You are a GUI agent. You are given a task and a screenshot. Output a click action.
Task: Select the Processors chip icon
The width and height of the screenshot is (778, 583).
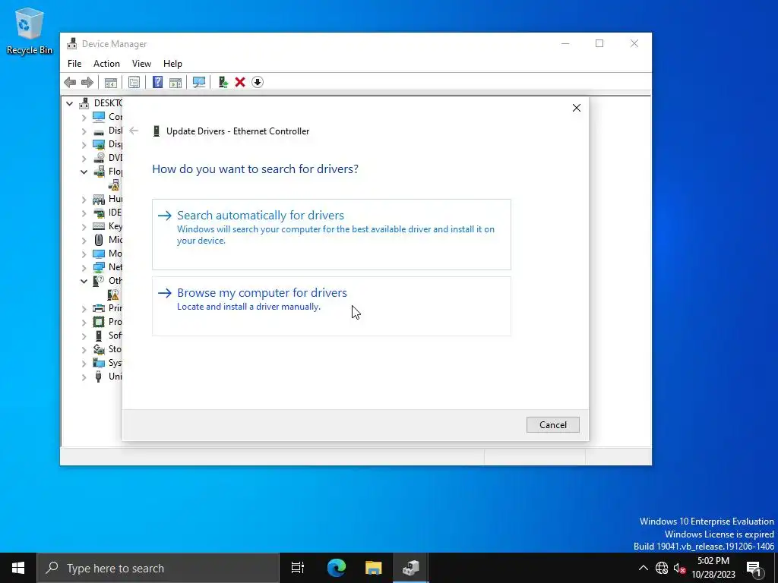tap(99, 322)
